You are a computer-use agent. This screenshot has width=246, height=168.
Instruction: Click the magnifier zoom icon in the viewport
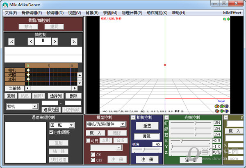[x=225, y=19]
